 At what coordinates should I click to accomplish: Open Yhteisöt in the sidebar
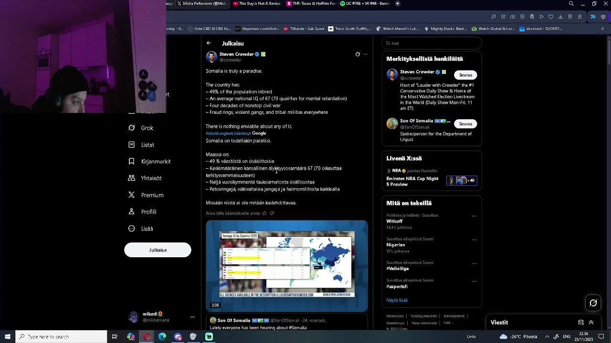145,178
